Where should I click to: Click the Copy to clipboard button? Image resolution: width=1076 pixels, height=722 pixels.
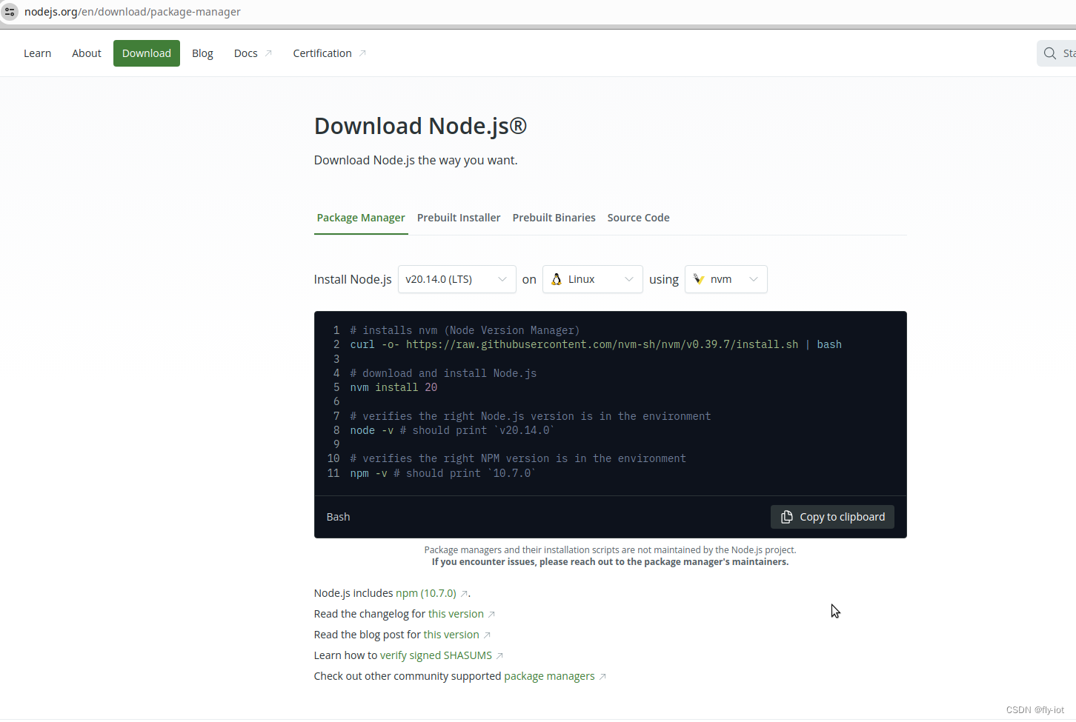pyautogui.click(x=832, y=517)
